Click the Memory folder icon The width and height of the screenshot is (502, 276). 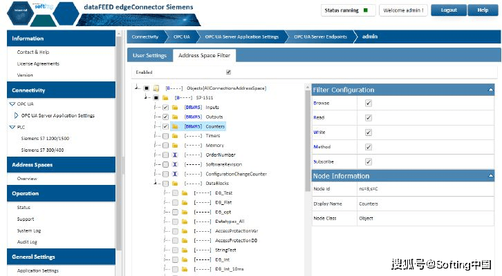(x=175, y=146)
